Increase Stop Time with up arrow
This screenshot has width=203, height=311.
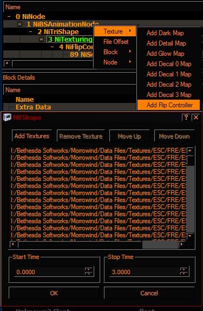pyautogui.click(x=184, y=269)
